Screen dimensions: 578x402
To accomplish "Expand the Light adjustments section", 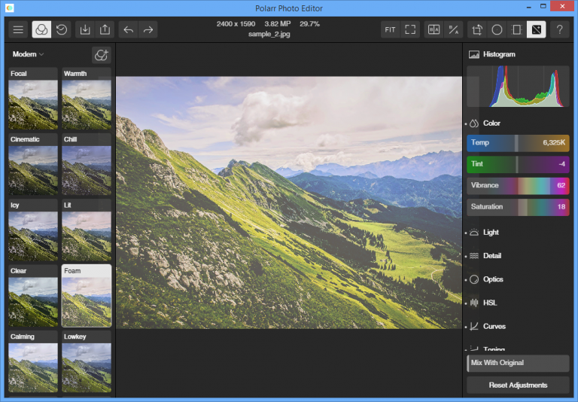I will pos(491,233).
